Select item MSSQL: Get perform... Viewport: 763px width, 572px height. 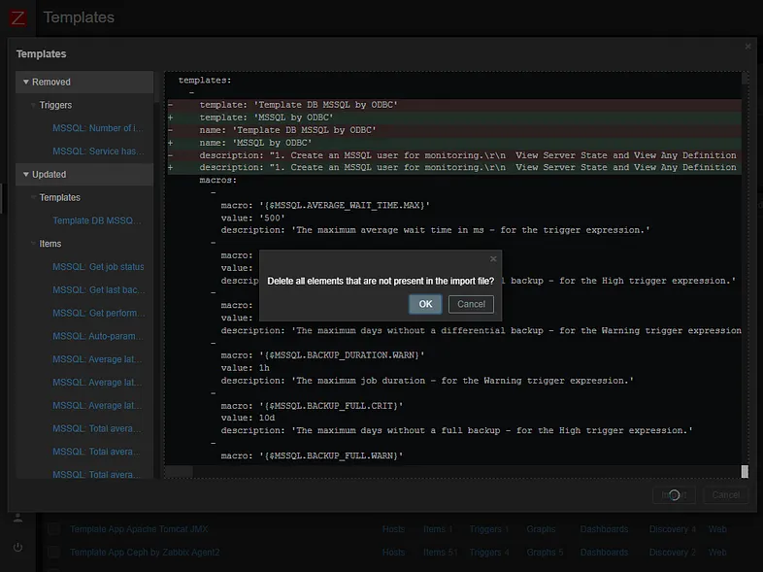[99, 313]
